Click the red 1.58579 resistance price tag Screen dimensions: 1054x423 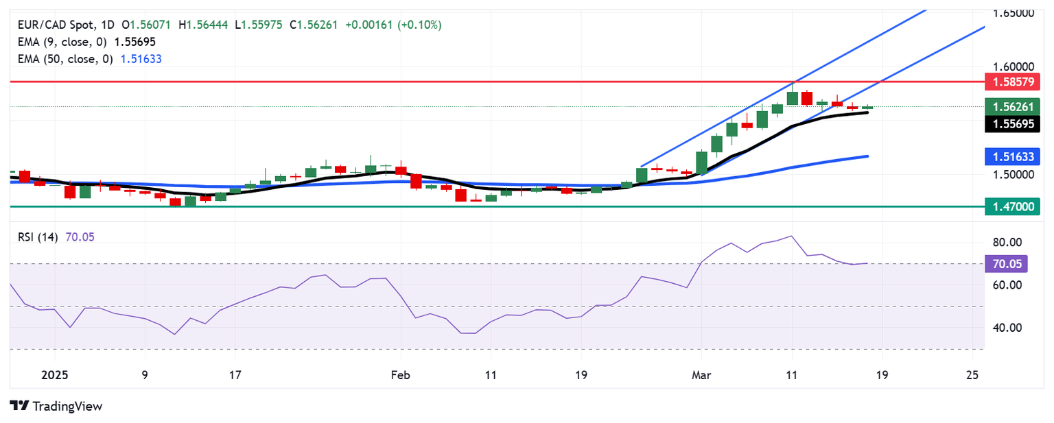(x=1012, y=83)
